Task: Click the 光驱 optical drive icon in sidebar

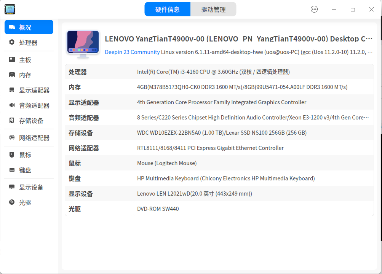Action: 12,202
